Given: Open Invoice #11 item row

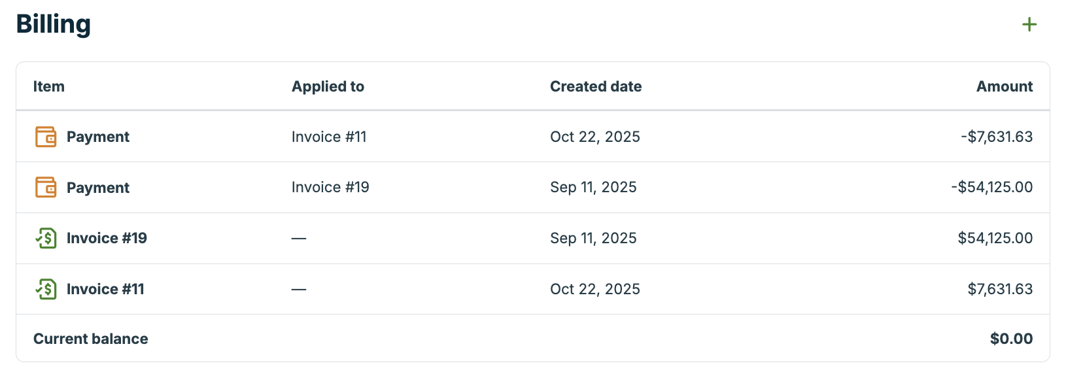Looking at the screenshot, I should coord(105,289).
